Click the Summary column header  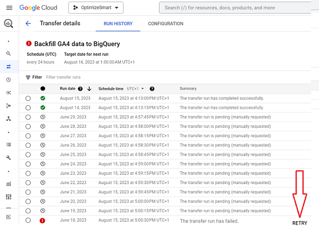[188, 89]
